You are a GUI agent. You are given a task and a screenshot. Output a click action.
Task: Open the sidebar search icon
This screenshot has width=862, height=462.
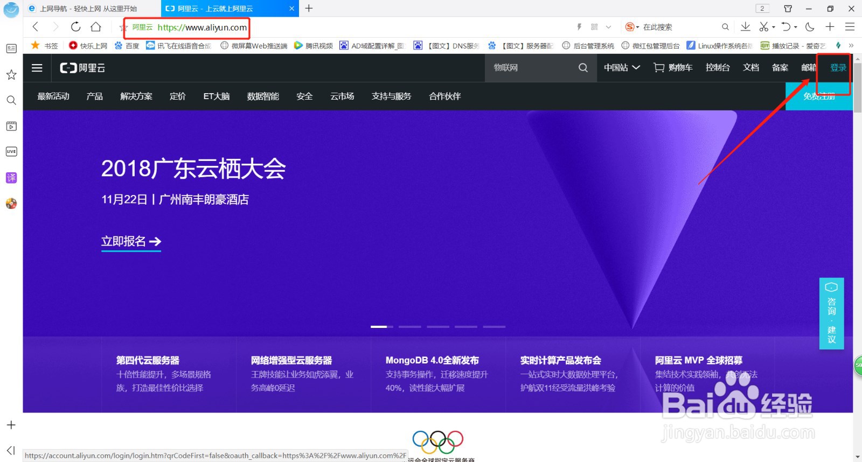click(11, 100)
